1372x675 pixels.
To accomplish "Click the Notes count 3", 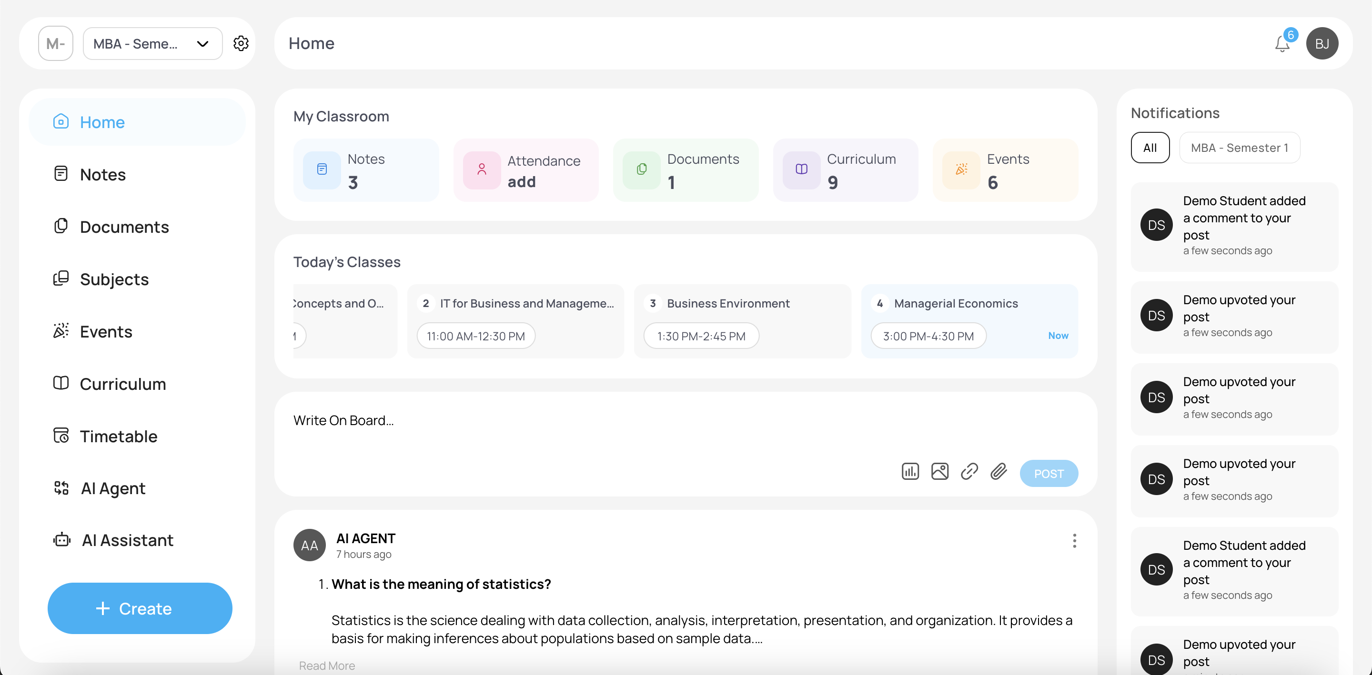I will 353,183.
